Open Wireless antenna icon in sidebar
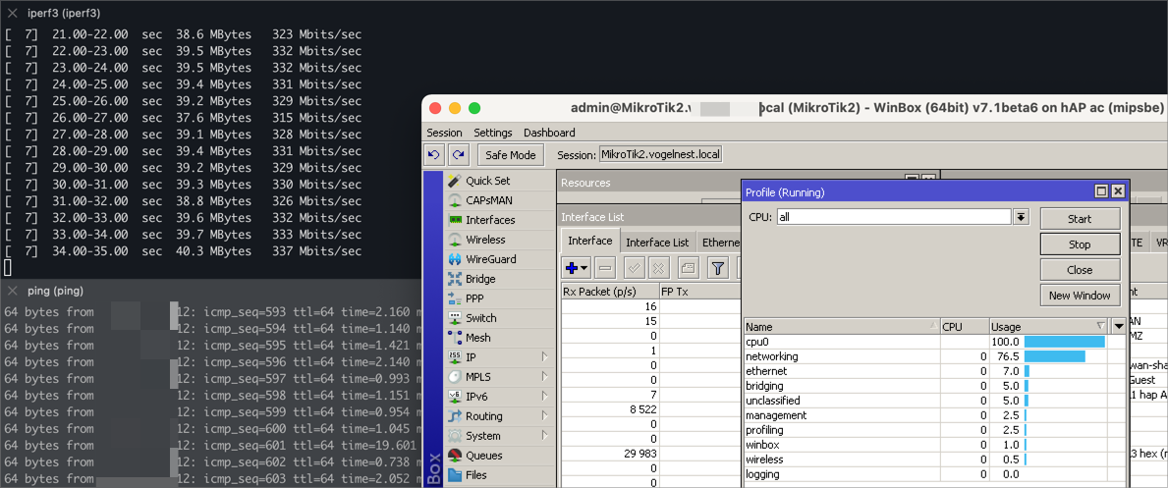The image size is (1168, 488). point(455,240)
